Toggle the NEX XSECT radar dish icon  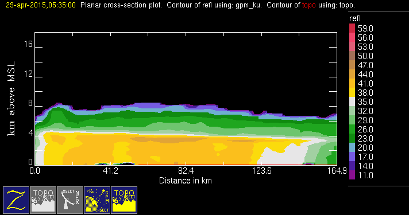(x=70, y=200)
